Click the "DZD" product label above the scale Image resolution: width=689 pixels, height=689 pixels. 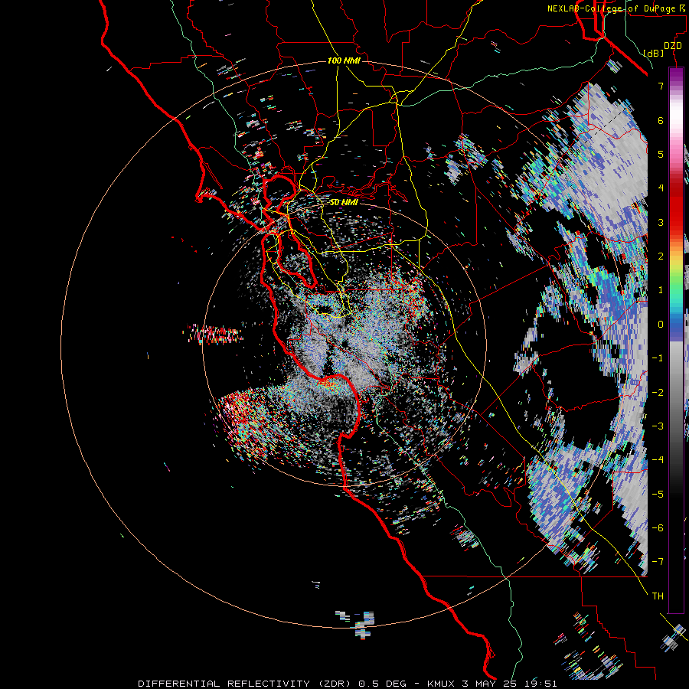[x=673, y=46]
